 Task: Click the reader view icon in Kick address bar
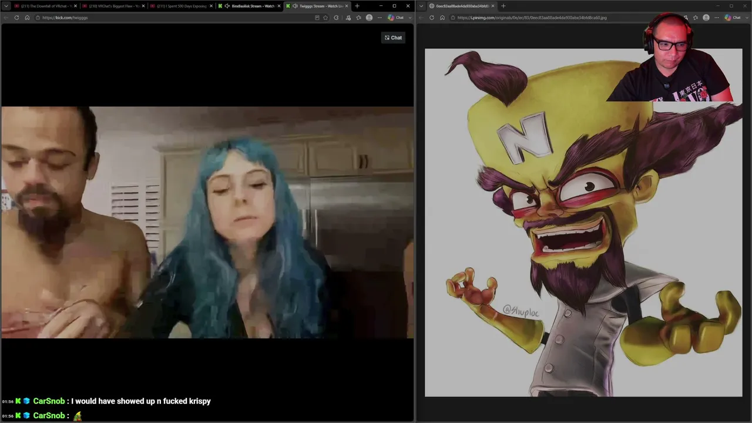click(317, 18)
